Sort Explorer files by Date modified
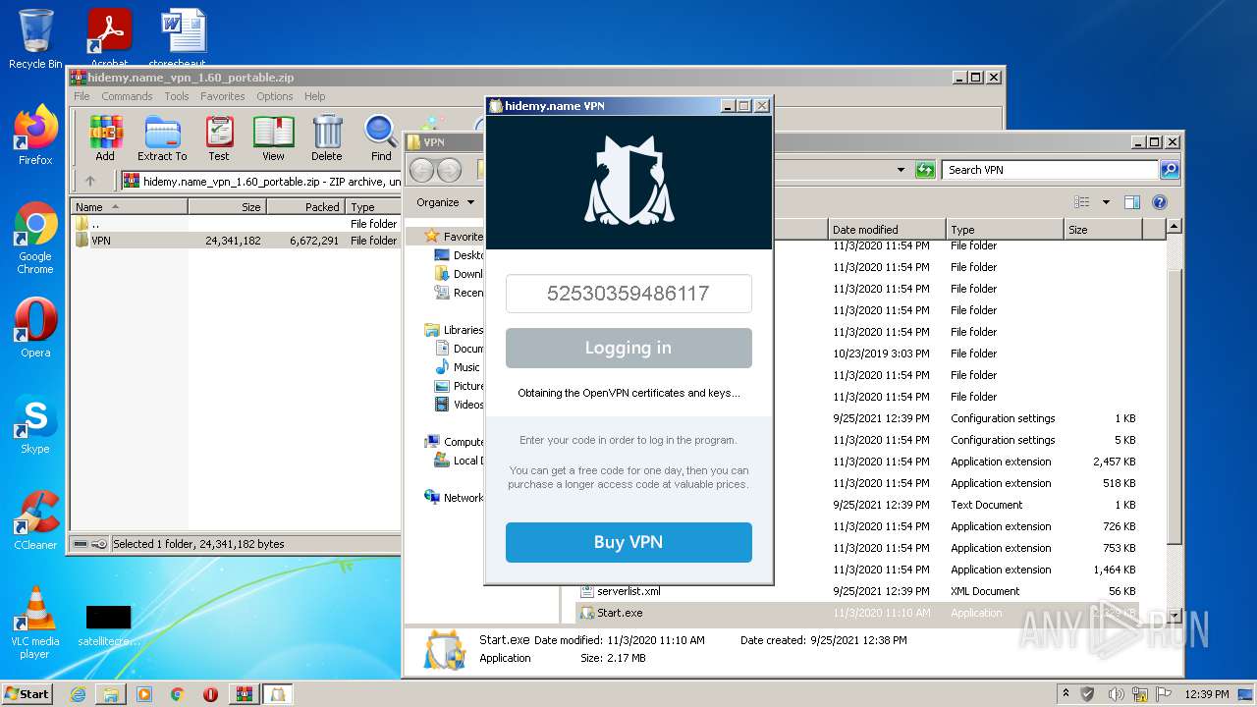Image resolution: width=1257 pixels, height=707 pixels. pyautogui.click(x=887, y=230)
